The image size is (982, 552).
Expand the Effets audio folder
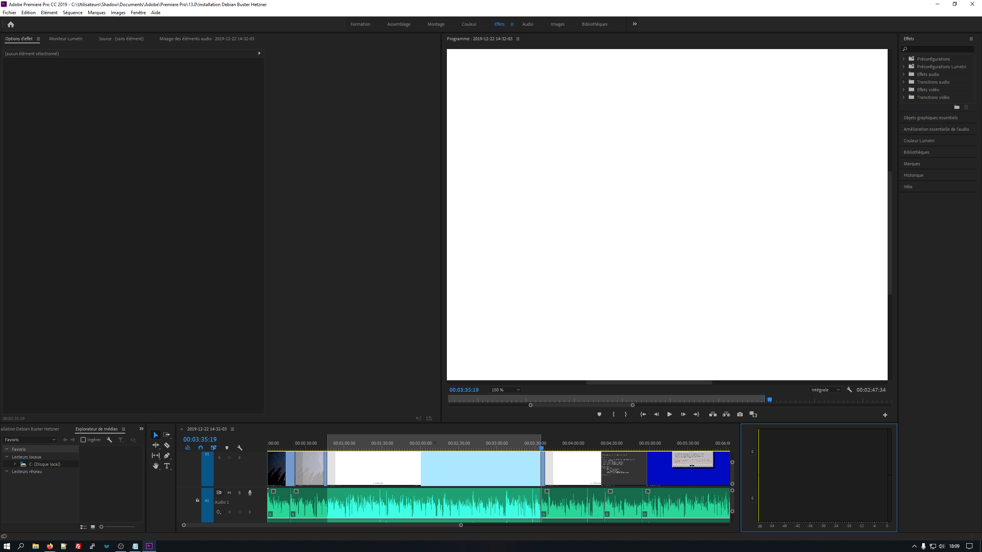904,74
